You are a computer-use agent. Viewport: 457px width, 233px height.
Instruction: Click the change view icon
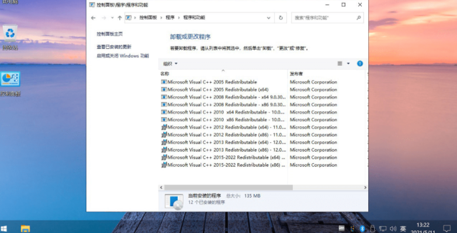[x=340, y=63]
